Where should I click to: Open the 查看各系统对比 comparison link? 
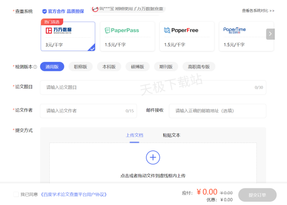(x=258, y=10)
